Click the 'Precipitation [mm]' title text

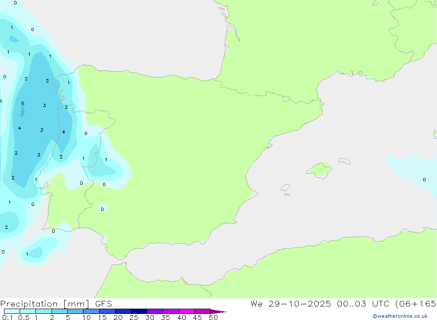(45, 304)
